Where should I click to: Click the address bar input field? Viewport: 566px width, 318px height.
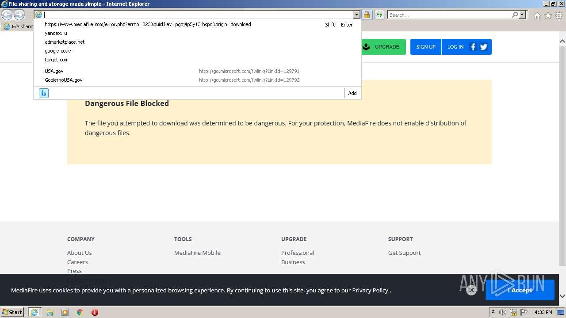(198, 15)
